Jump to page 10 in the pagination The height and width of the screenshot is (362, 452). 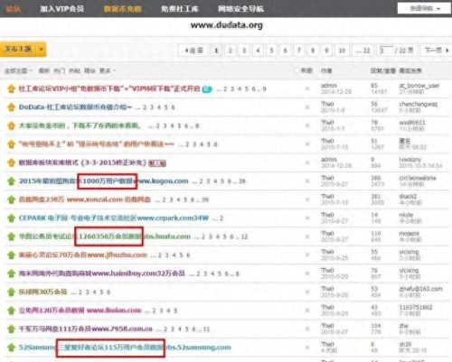[x=342, y=51]
